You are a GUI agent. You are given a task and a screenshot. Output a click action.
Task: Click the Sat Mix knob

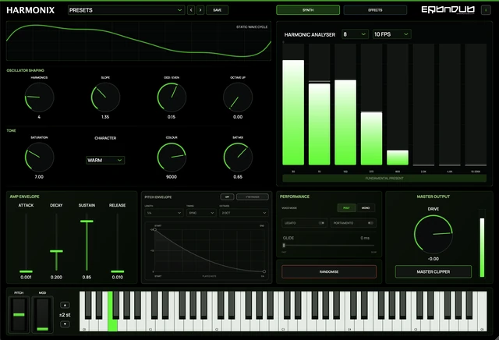pos(238,157)
